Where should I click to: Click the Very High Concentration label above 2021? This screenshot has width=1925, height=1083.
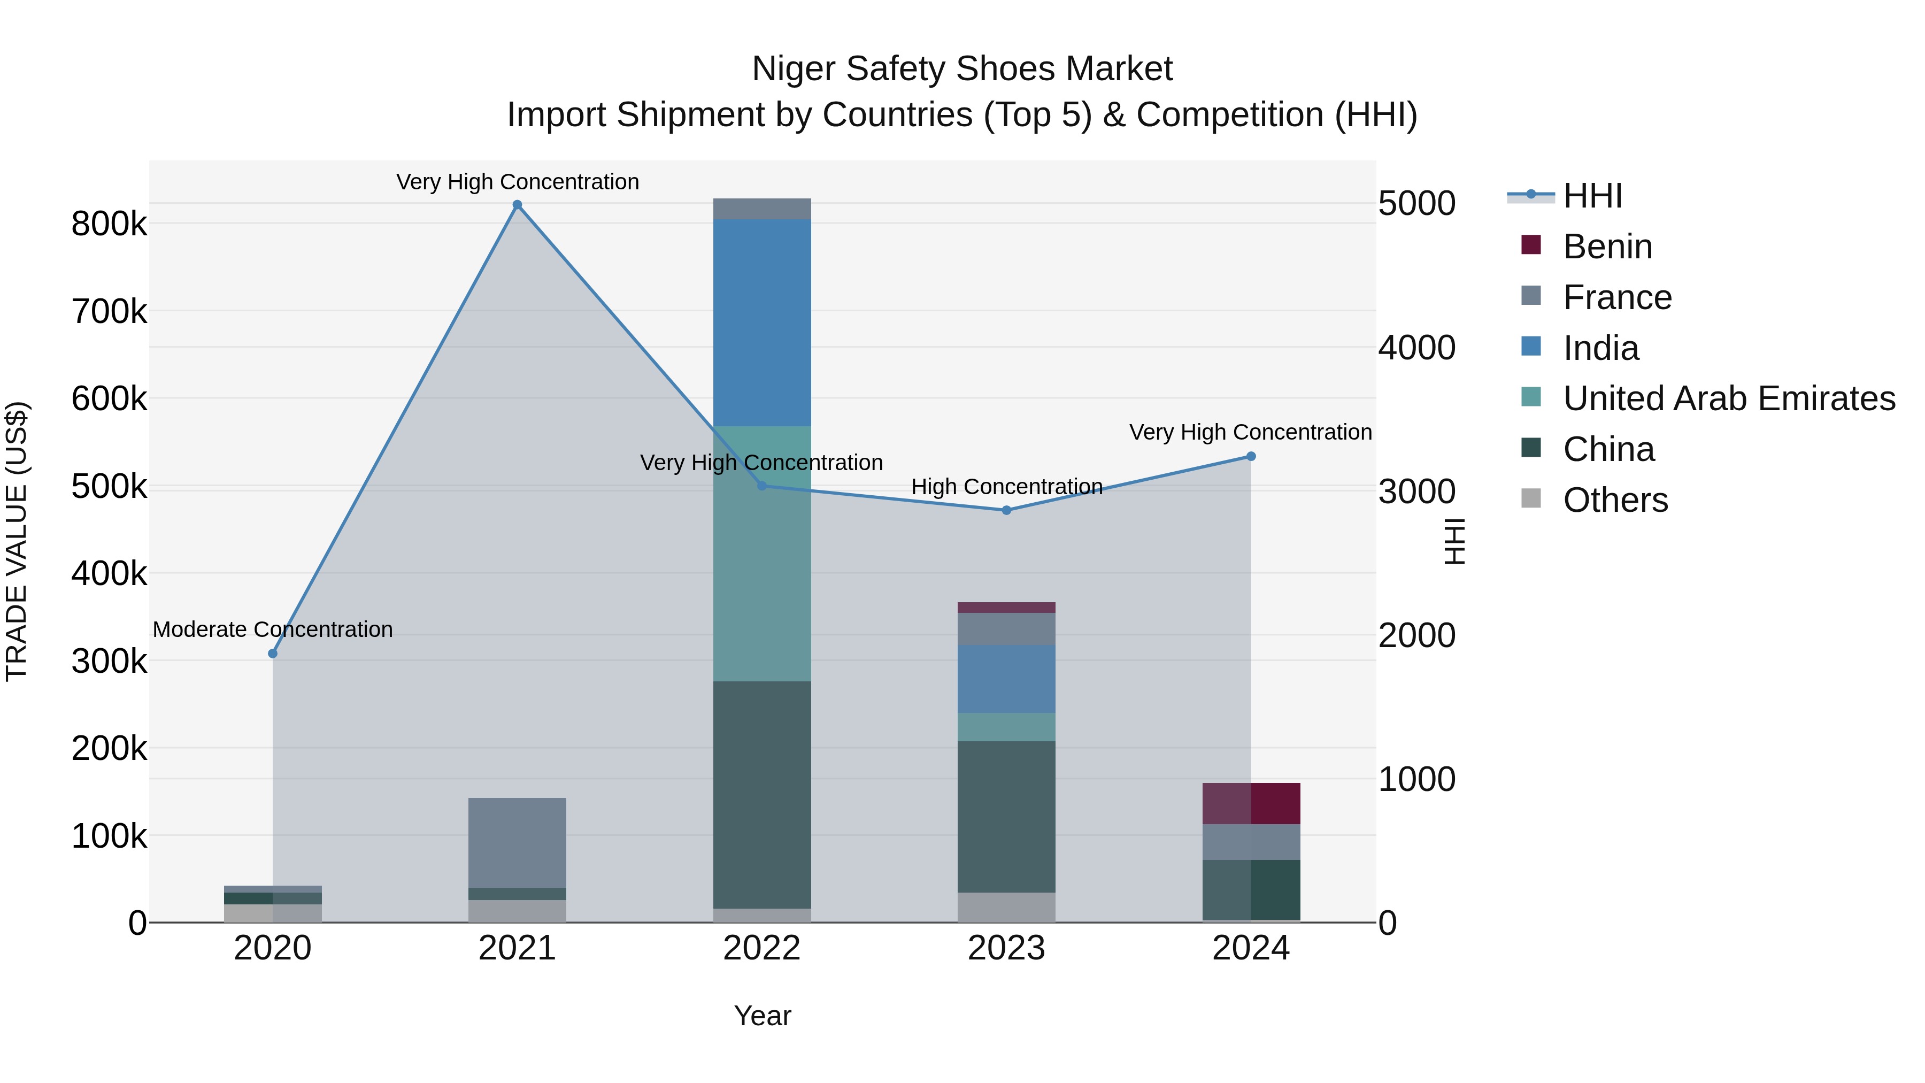[x=517, y=182]
